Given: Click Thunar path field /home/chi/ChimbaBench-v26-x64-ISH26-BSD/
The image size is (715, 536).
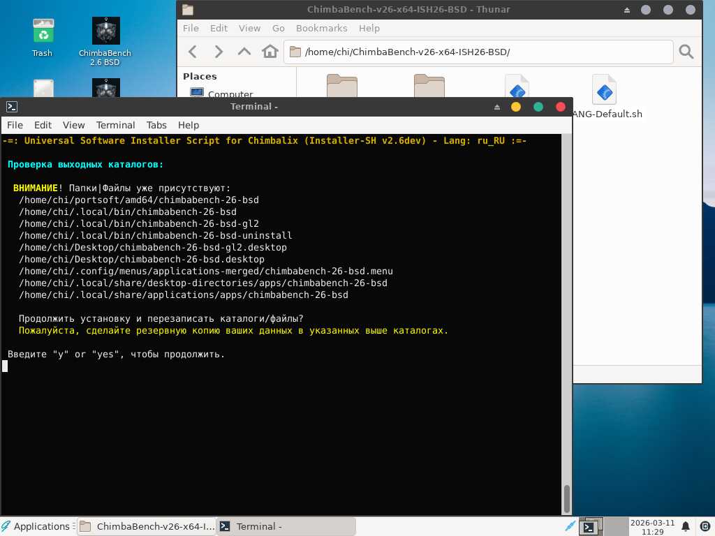Looking at the screenshot, I should coord(478,52).
